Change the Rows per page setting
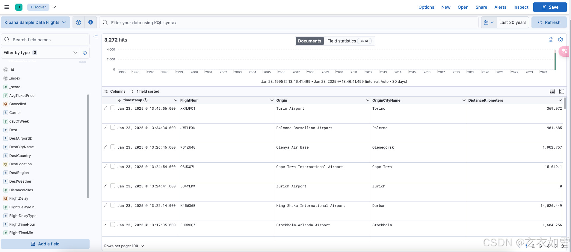The height and width of the screenshot is (252, 571). (124, 246)
